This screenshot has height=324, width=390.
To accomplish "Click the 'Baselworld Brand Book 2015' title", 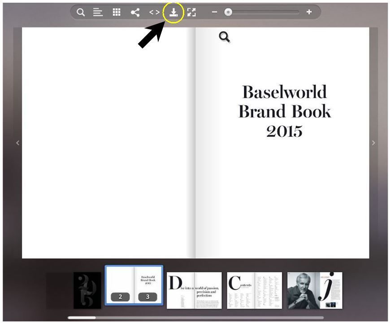I will pyautogui.click(x=285, y=111).
